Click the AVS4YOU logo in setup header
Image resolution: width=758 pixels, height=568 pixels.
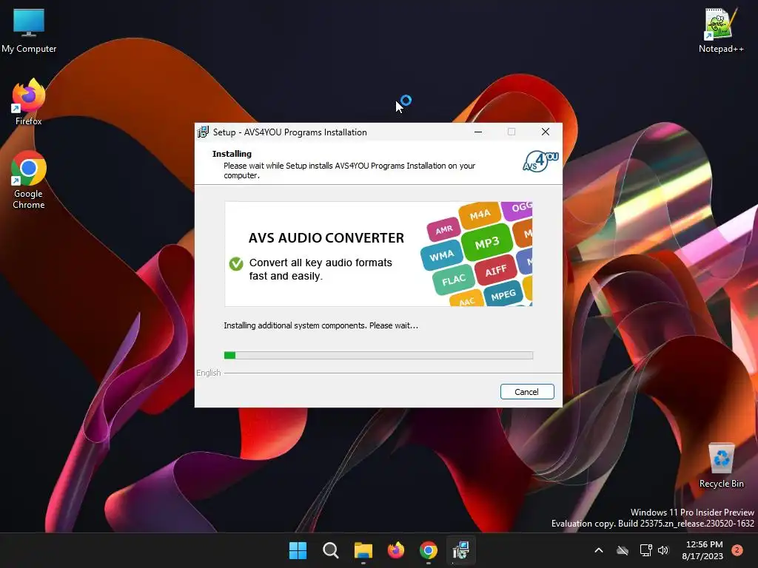point(540,161)
